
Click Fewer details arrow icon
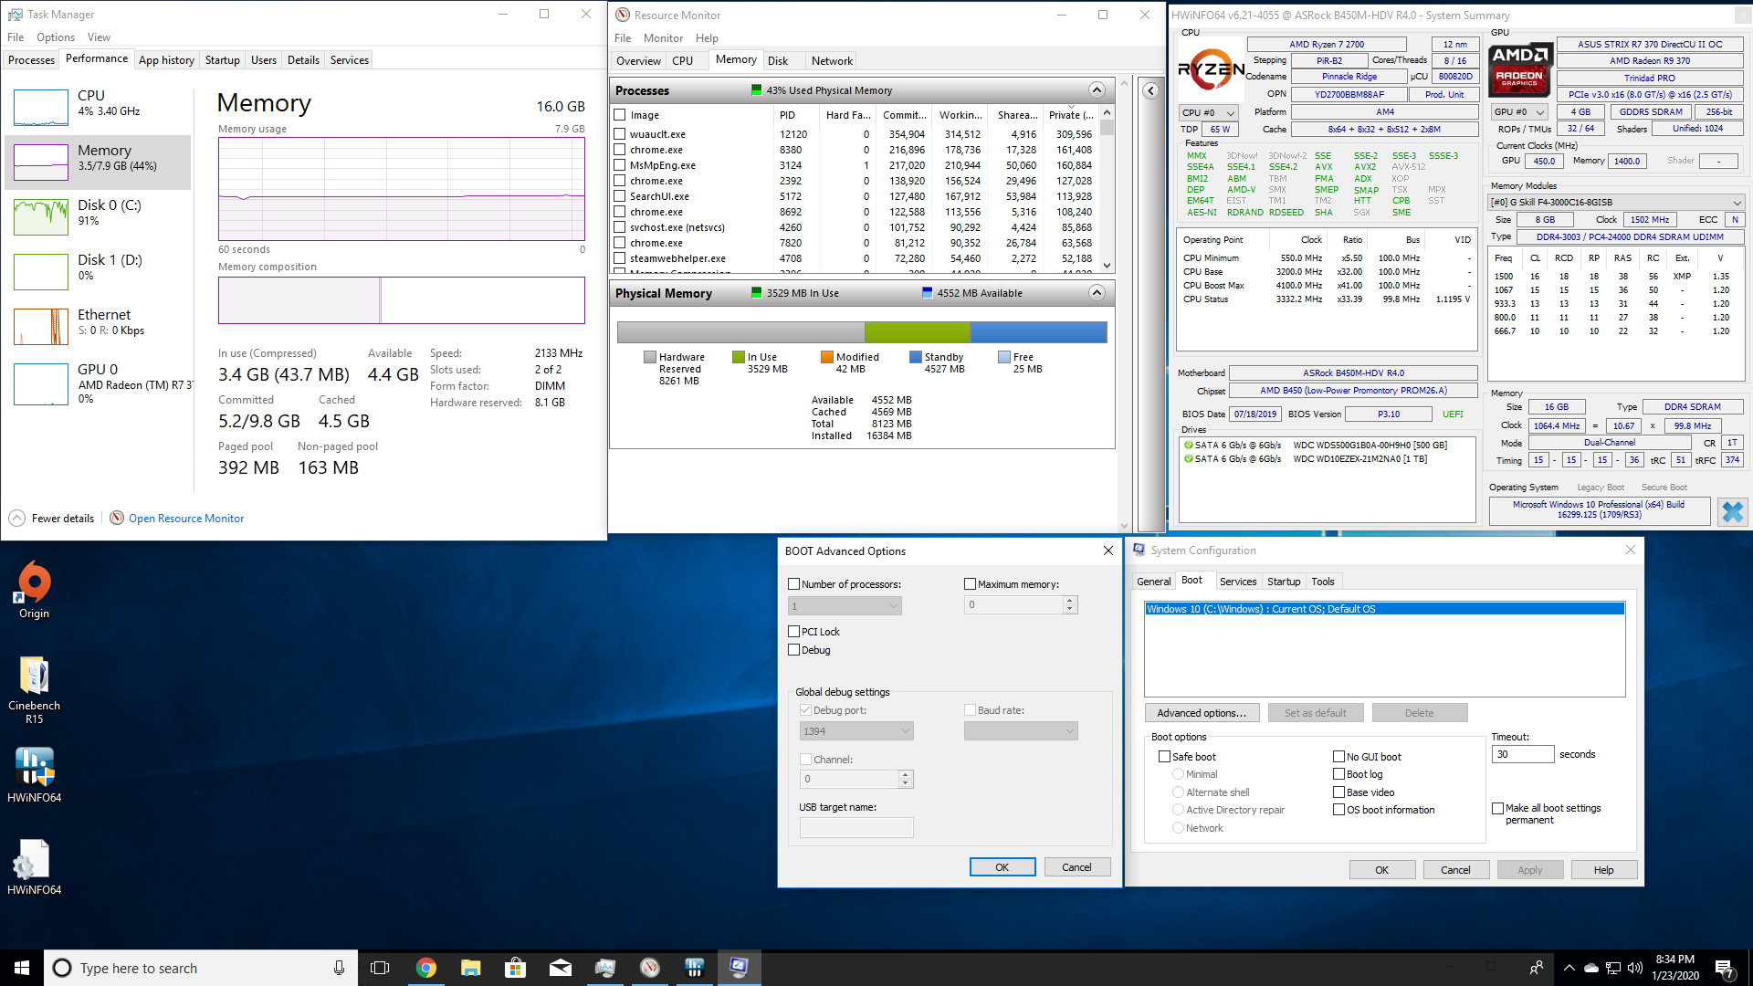point(16,518)
